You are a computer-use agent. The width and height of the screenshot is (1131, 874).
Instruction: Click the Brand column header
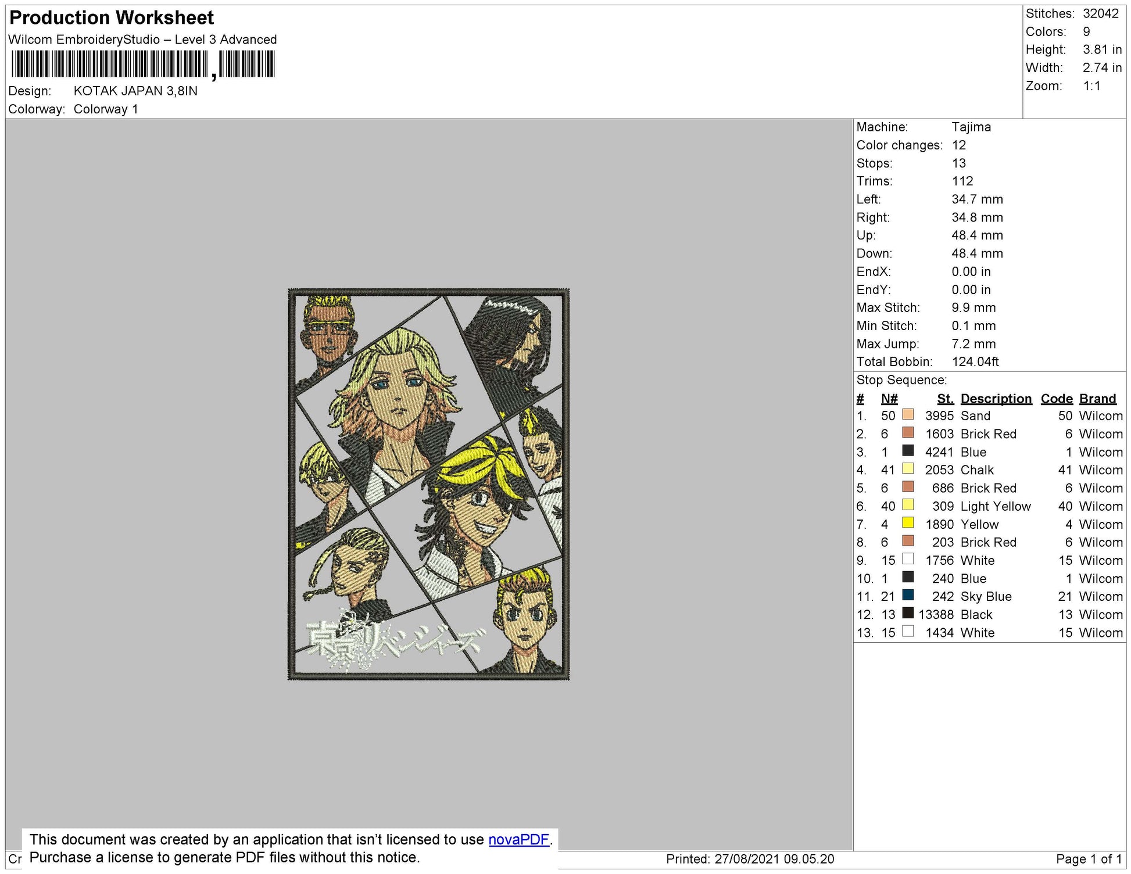(1097, 399)
